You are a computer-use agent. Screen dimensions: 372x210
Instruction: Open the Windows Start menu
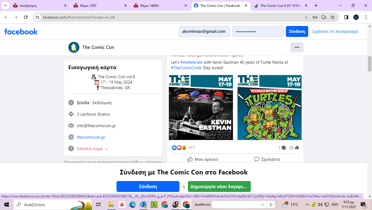(7, 205)
